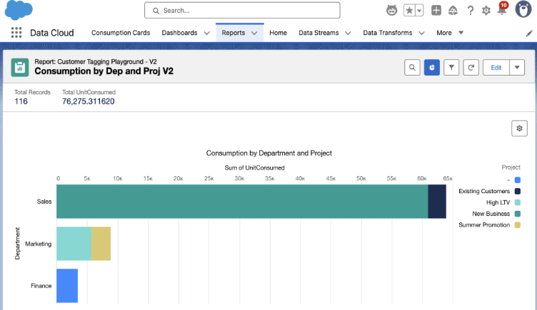Image resolution: width=537 pixels, height=310 pixels.
Task: Open the Setup gear icon in the header
Action: pos(486,11)
